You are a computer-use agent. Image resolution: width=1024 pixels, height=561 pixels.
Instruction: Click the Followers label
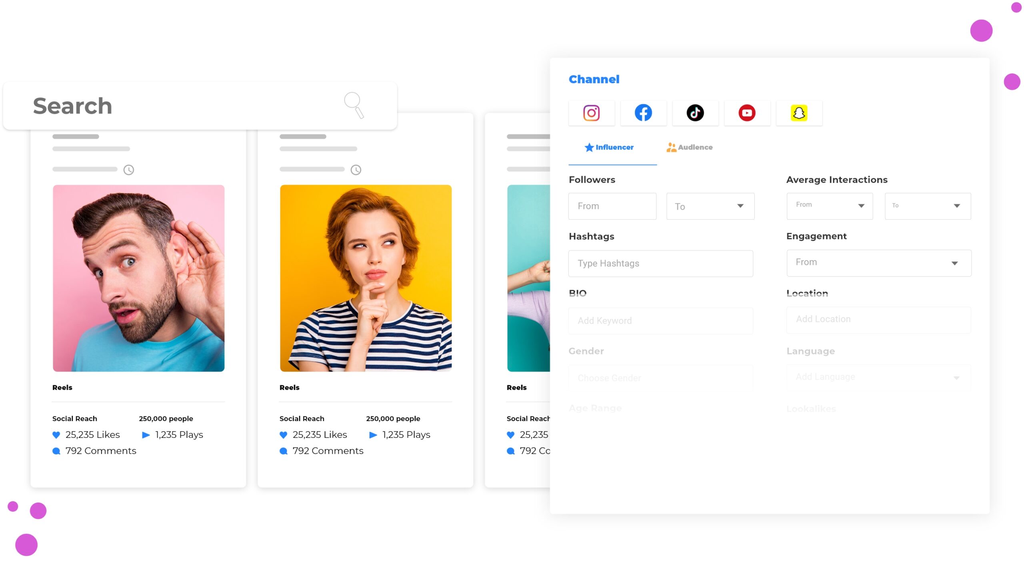pos(592,180)
